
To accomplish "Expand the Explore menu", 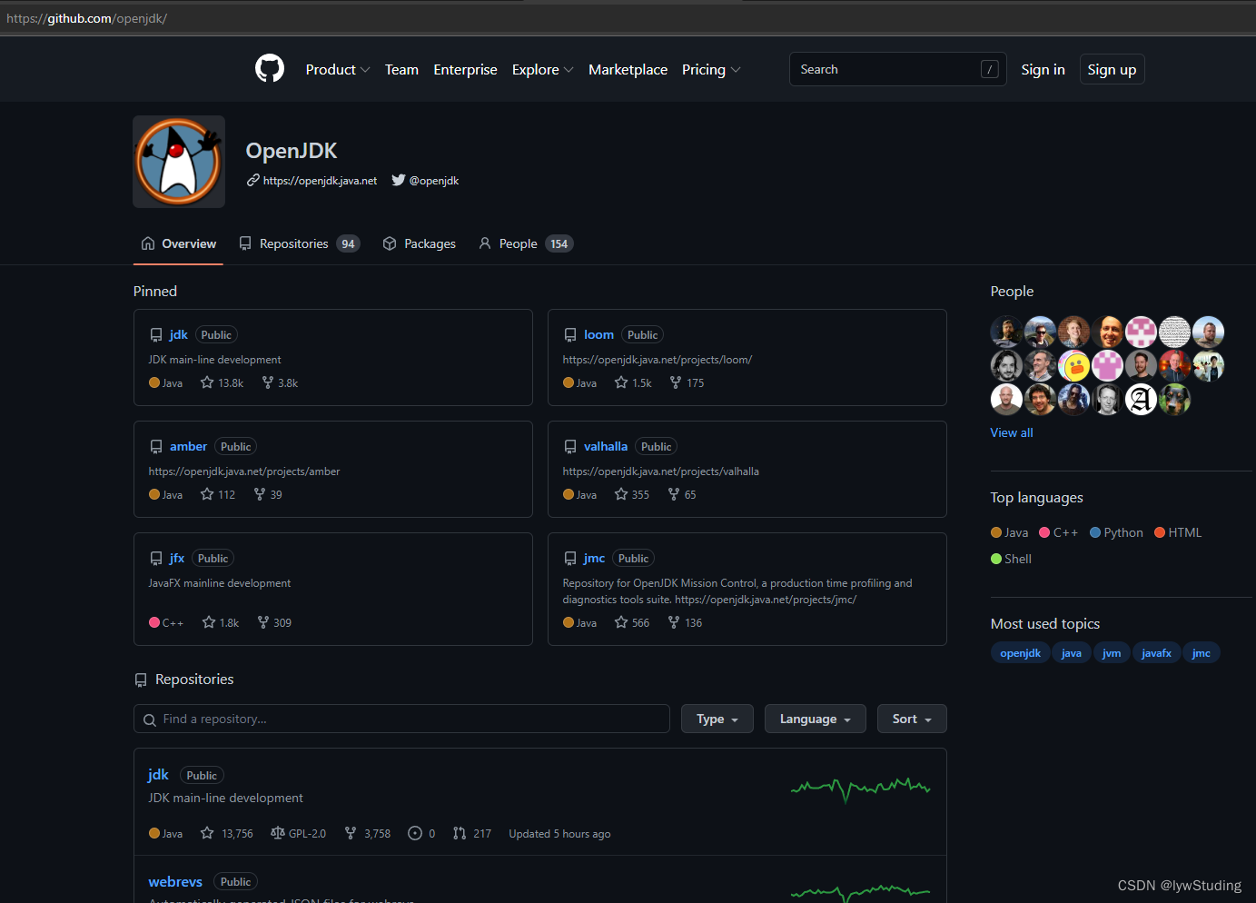I will pyautogui.click(x=543, y=70).
